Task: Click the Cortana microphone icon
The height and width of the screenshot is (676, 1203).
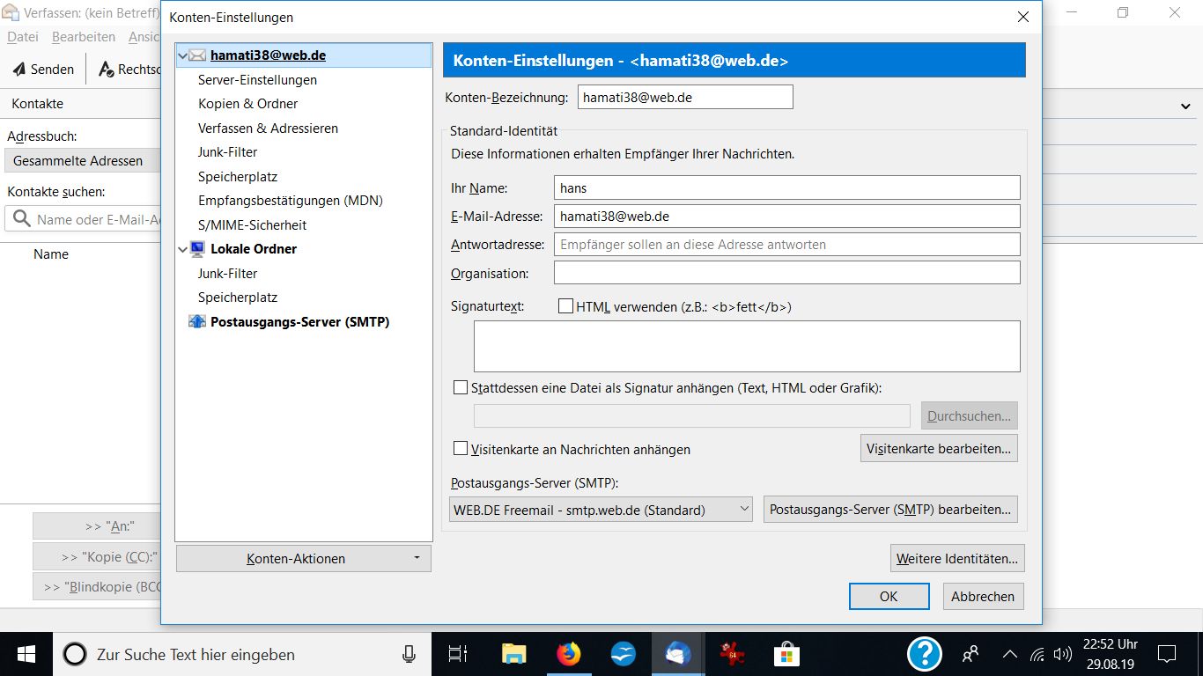Action: coord(409,654)
